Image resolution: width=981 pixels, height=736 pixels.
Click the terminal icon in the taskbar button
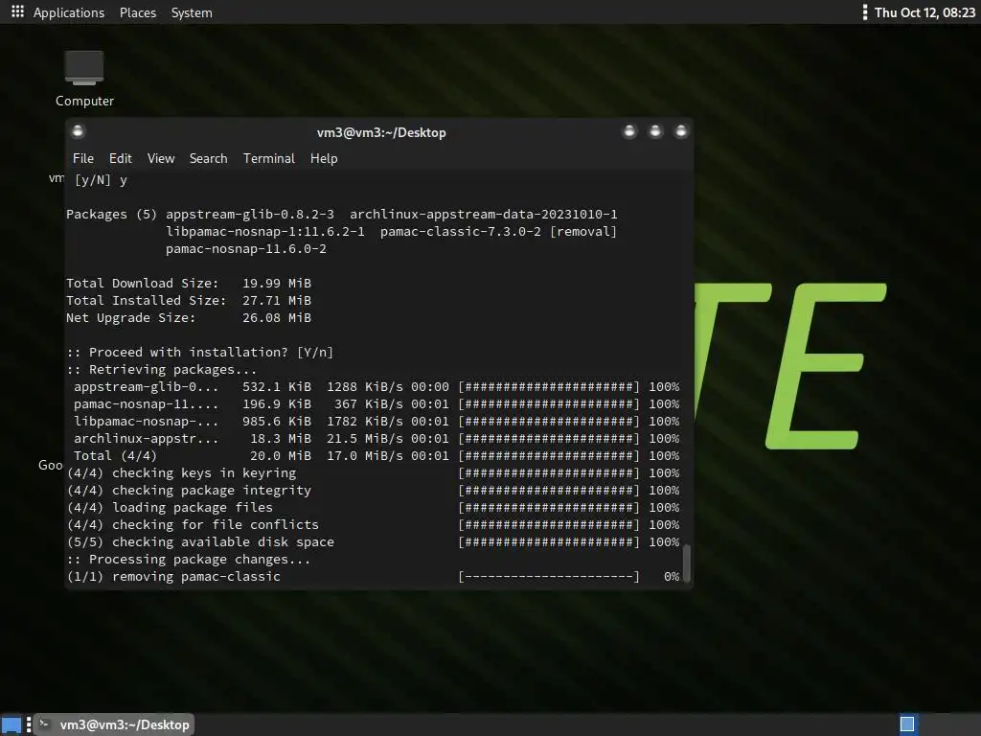point(44,724)
